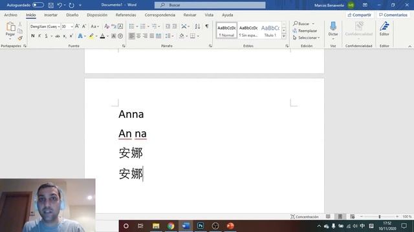Screen dimensions: 414x232
Task: Open the Comentarios pane
Action: (x=393, y=15)
